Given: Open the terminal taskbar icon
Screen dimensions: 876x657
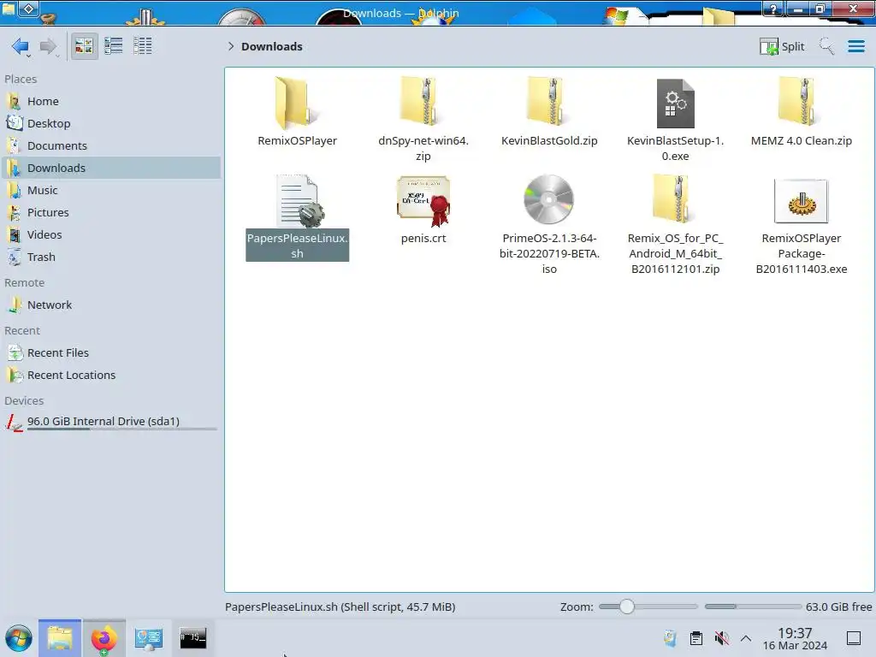Looking at the screenshot, I should click(x=192, y=637).
